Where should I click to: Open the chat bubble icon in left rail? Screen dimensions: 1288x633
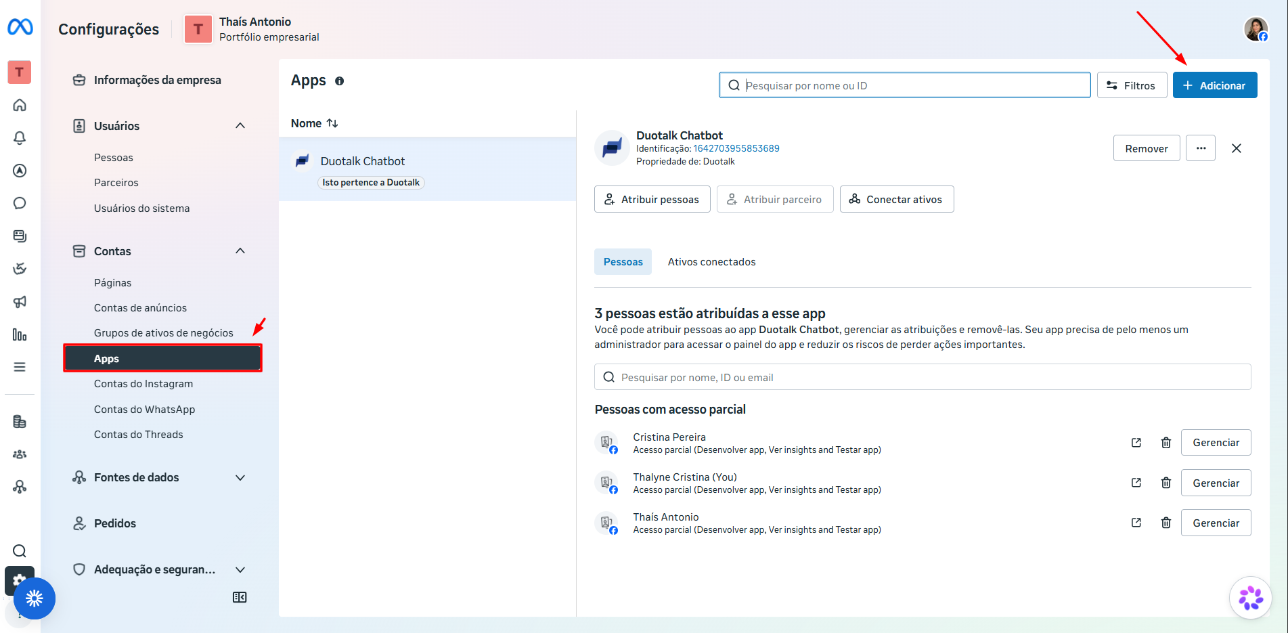20,203
